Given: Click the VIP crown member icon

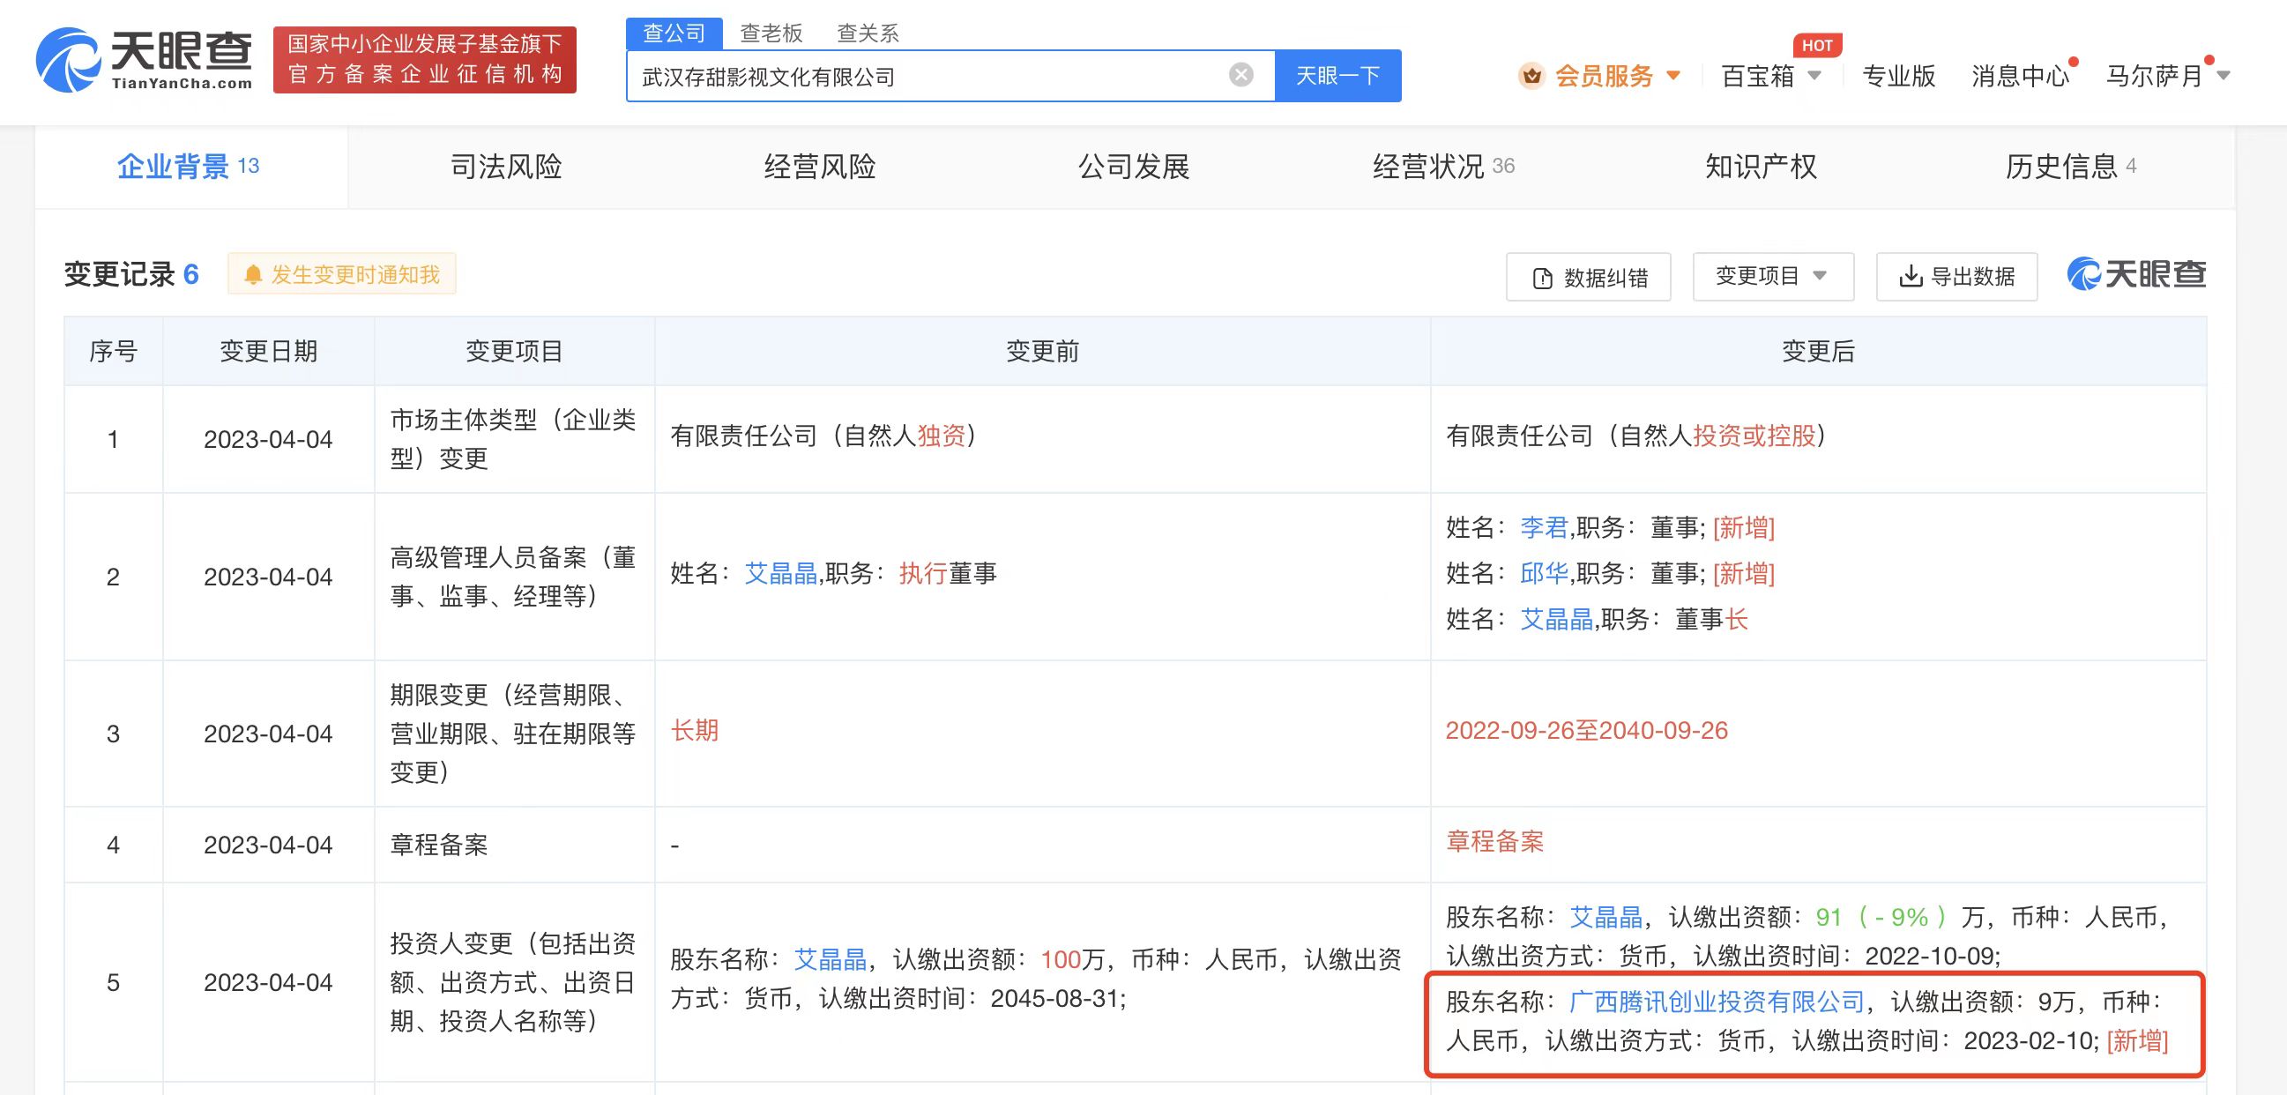Looking at the screenshot, I should [x=1531, y=77].
